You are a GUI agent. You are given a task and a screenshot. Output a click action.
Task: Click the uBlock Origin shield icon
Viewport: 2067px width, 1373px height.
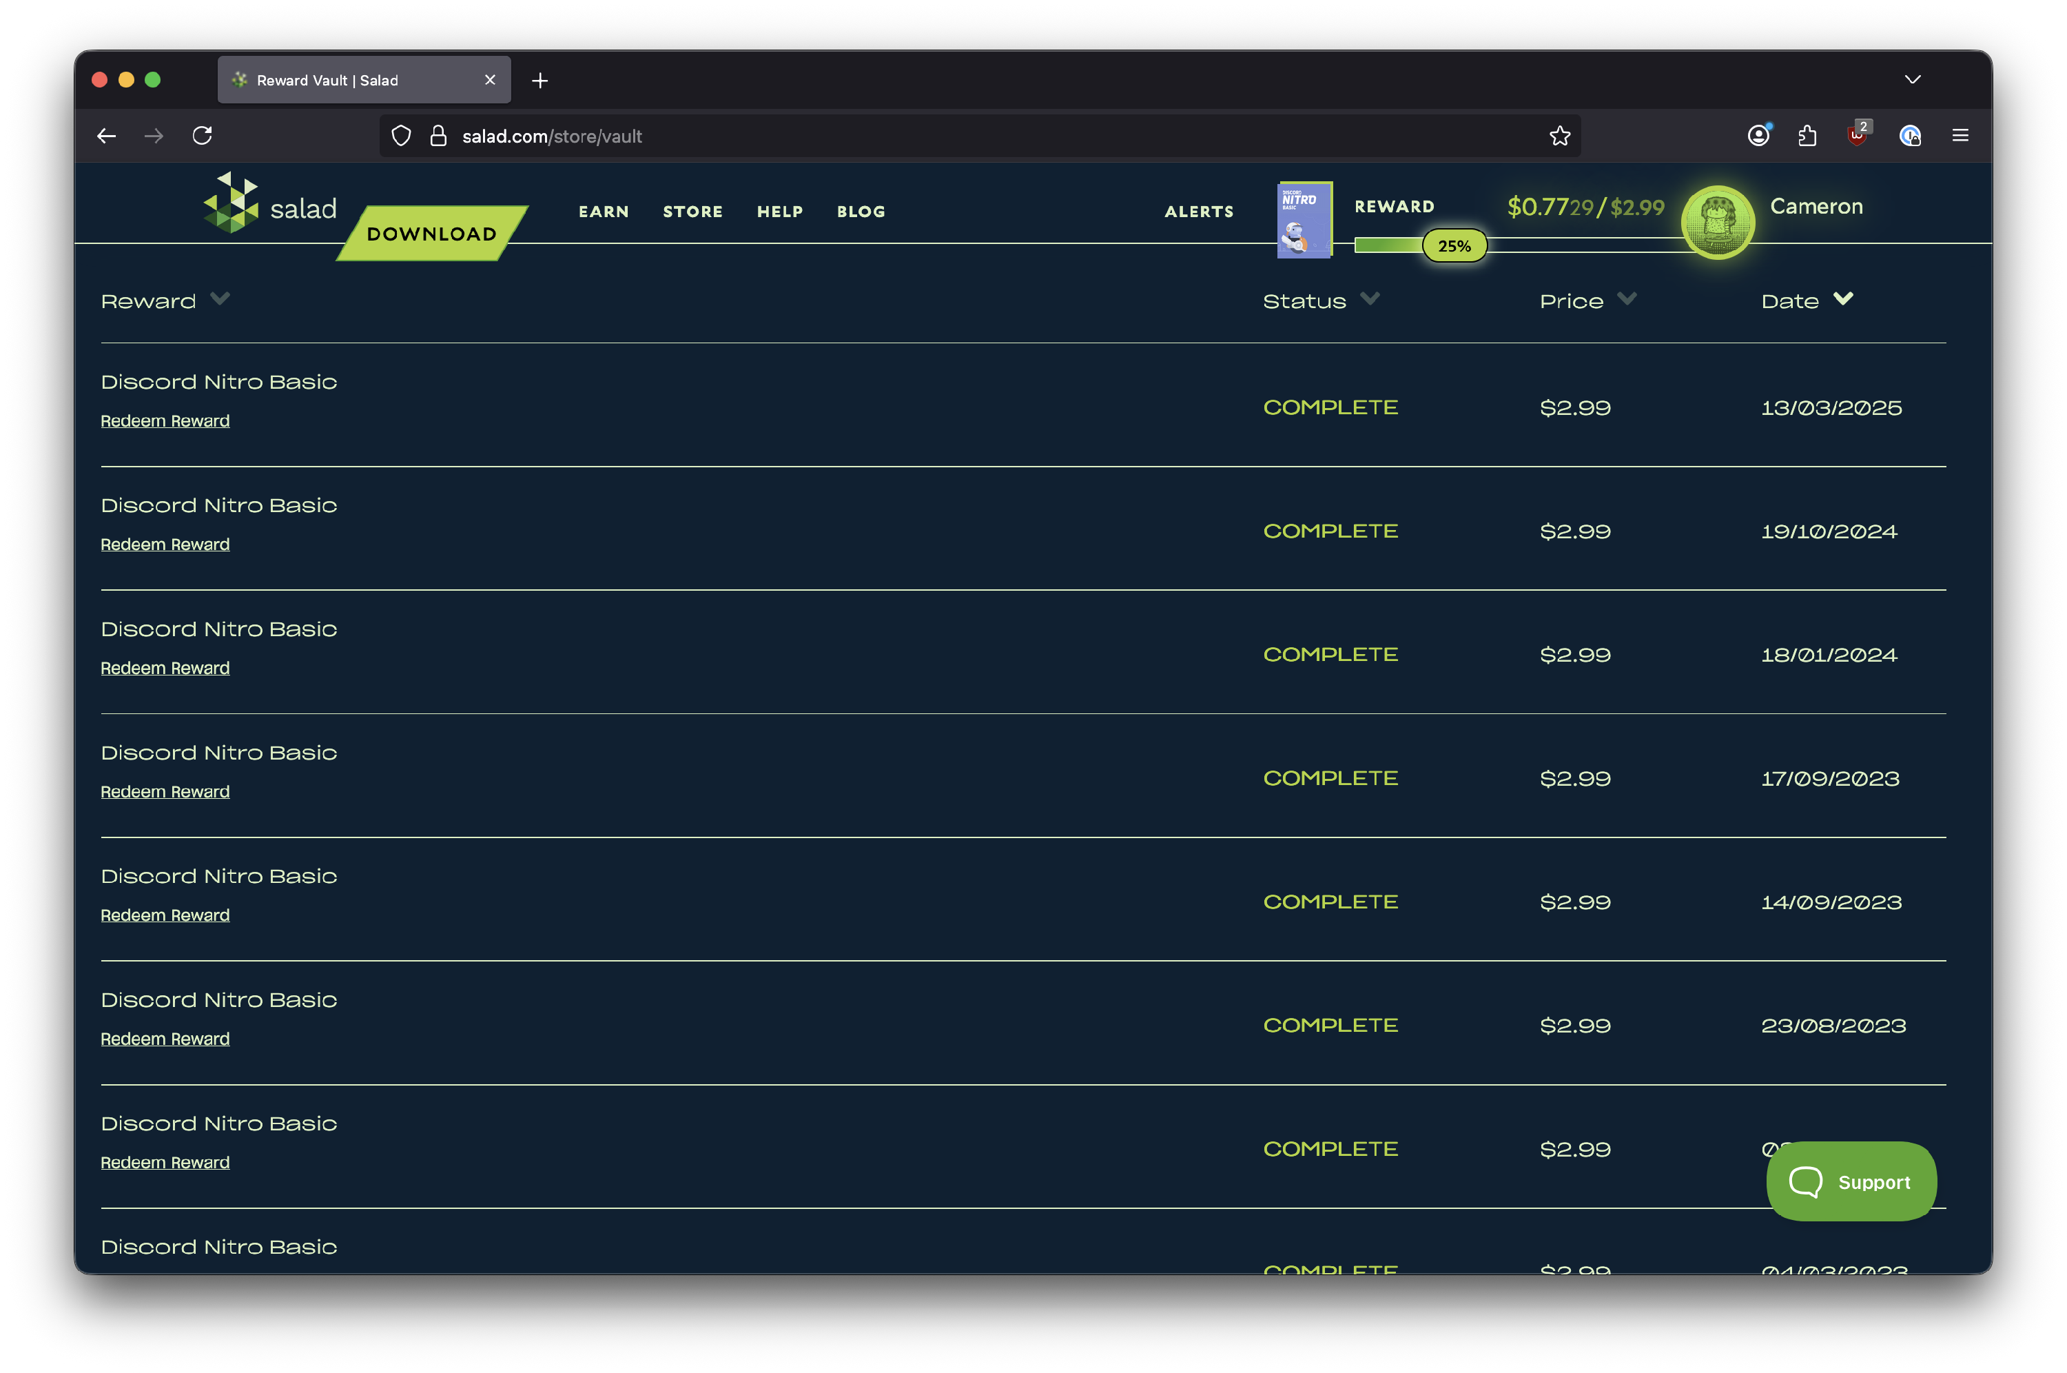(x=1857, y=136)
